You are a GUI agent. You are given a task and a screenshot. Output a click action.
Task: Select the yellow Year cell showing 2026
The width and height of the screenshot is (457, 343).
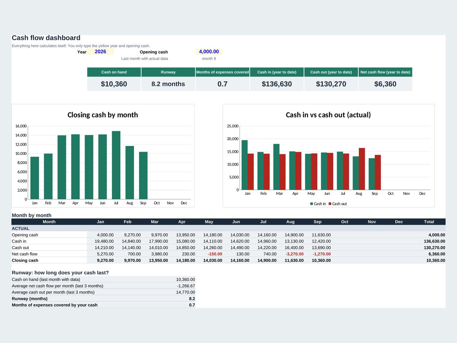click(x=101, y=51)
